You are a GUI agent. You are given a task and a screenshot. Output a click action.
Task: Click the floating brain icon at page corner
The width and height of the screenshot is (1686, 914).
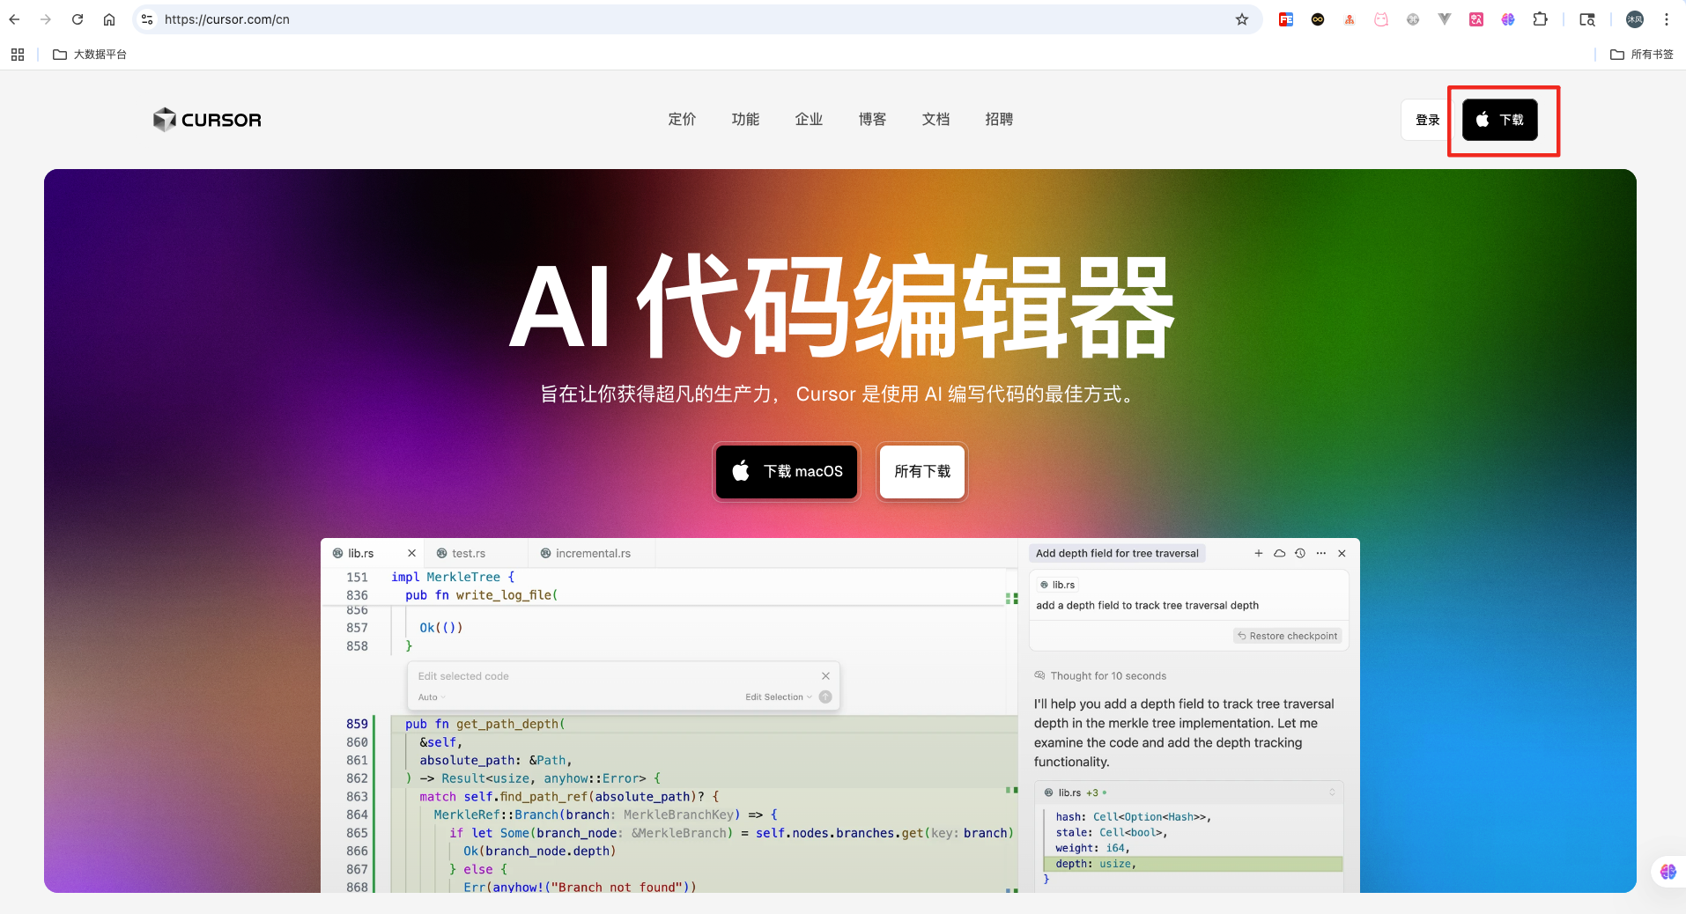(x=1668, y=872)
